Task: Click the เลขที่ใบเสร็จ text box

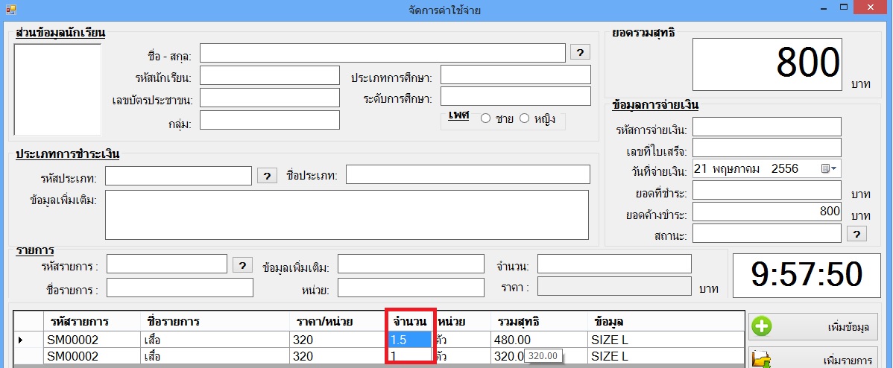Action: tap(766, 148)
